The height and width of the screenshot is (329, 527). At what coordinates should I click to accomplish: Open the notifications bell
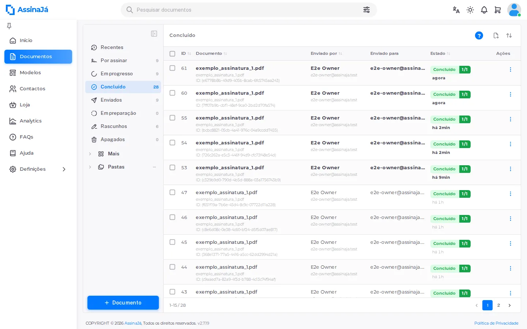484,10
